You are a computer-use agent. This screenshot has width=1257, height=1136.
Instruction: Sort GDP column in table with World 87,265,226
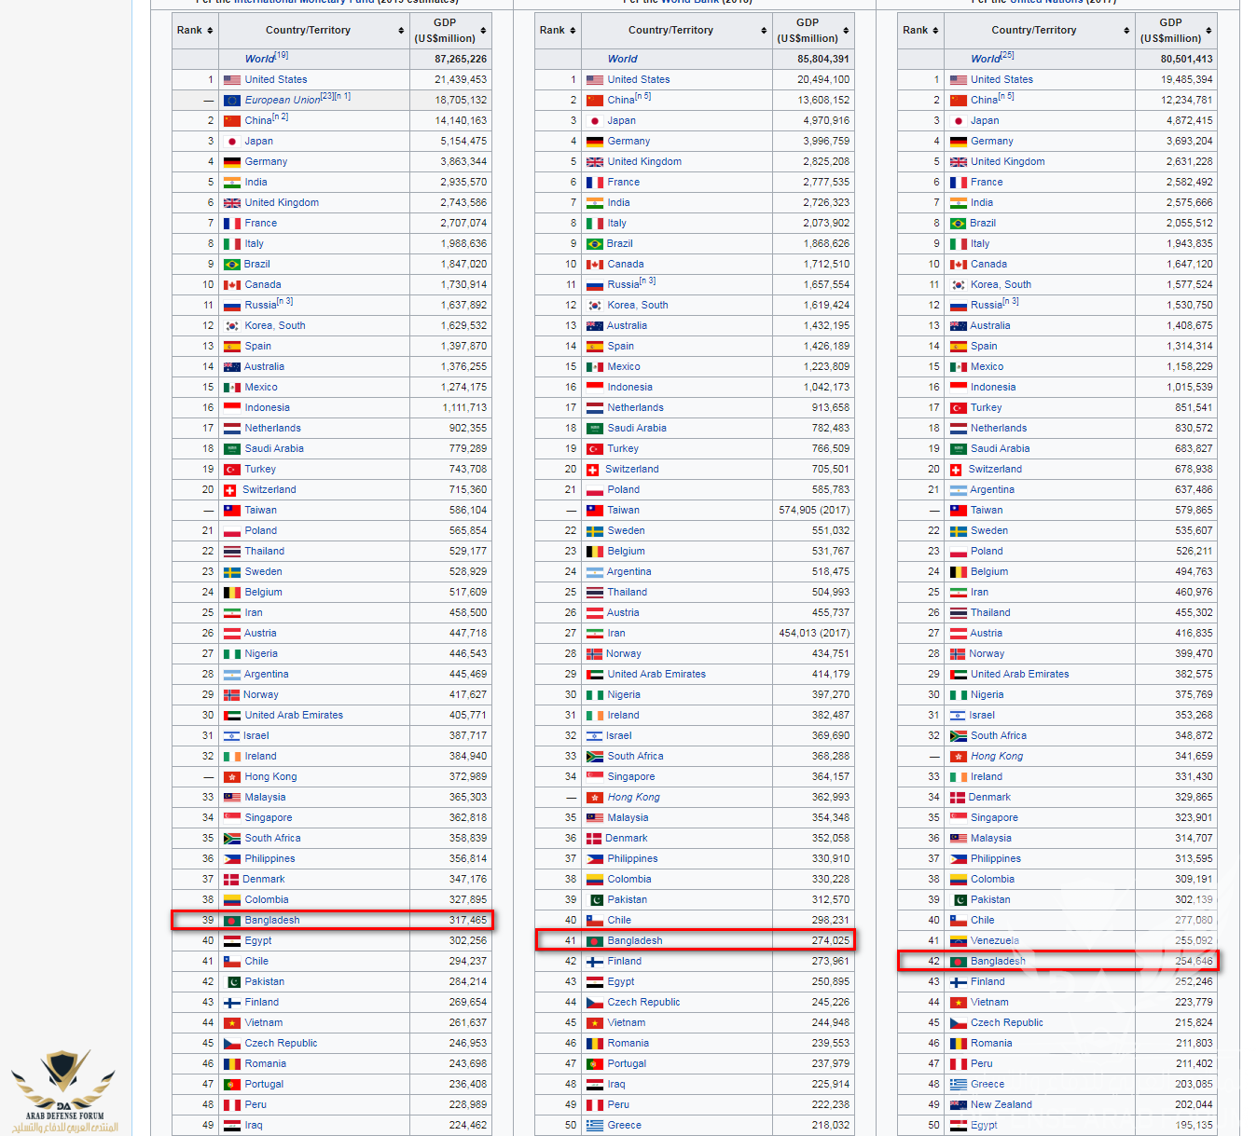[x=483, y=31]
